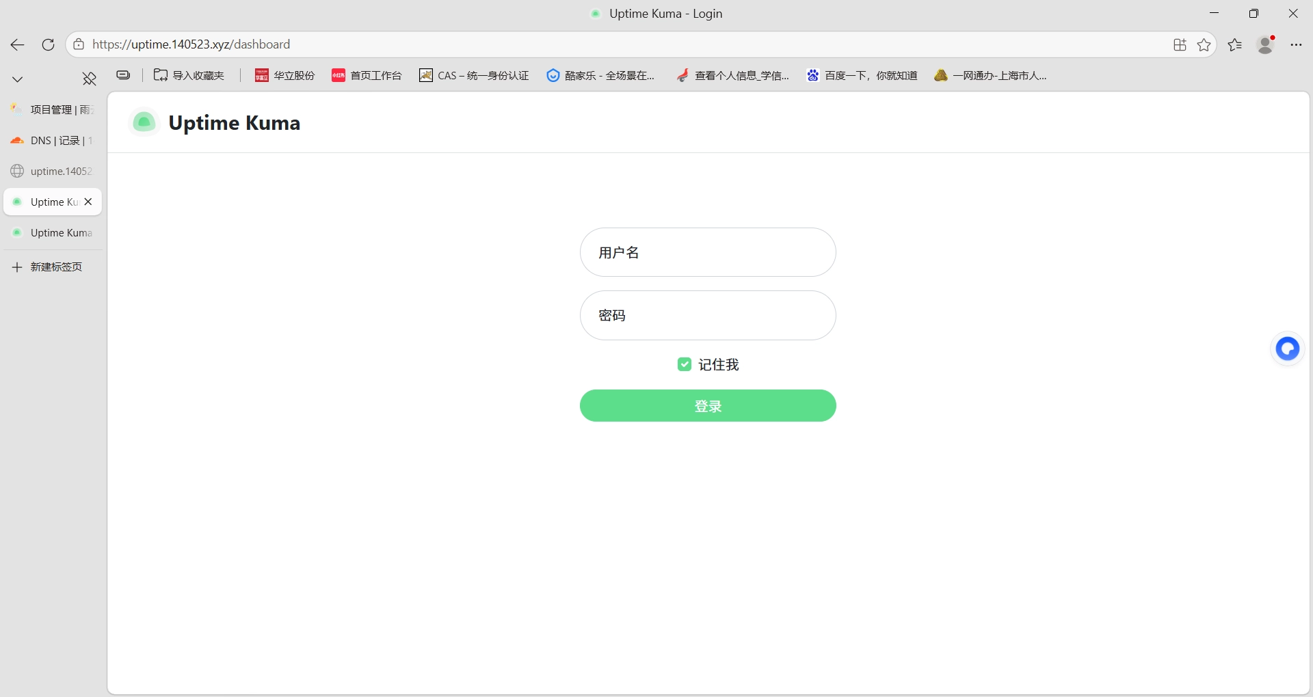Switch to the second Uptime Kuma tab
The width and height of the screenshot is (1313, 697).
[x=53, y=232]
